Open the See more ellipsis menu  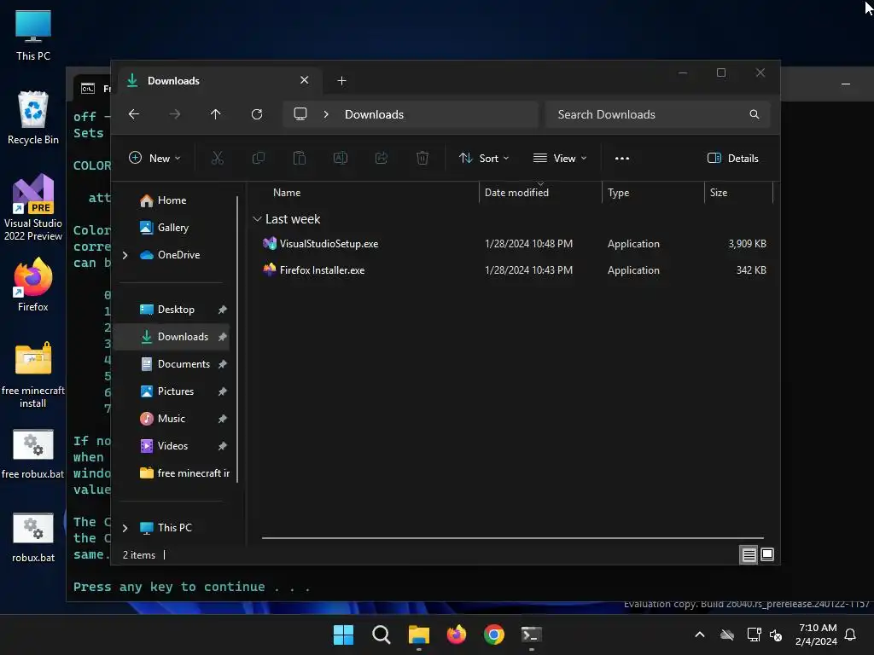[622, 158]
